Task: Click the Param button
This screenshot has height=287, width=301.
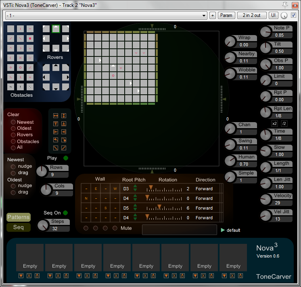Action: (226, 15)
